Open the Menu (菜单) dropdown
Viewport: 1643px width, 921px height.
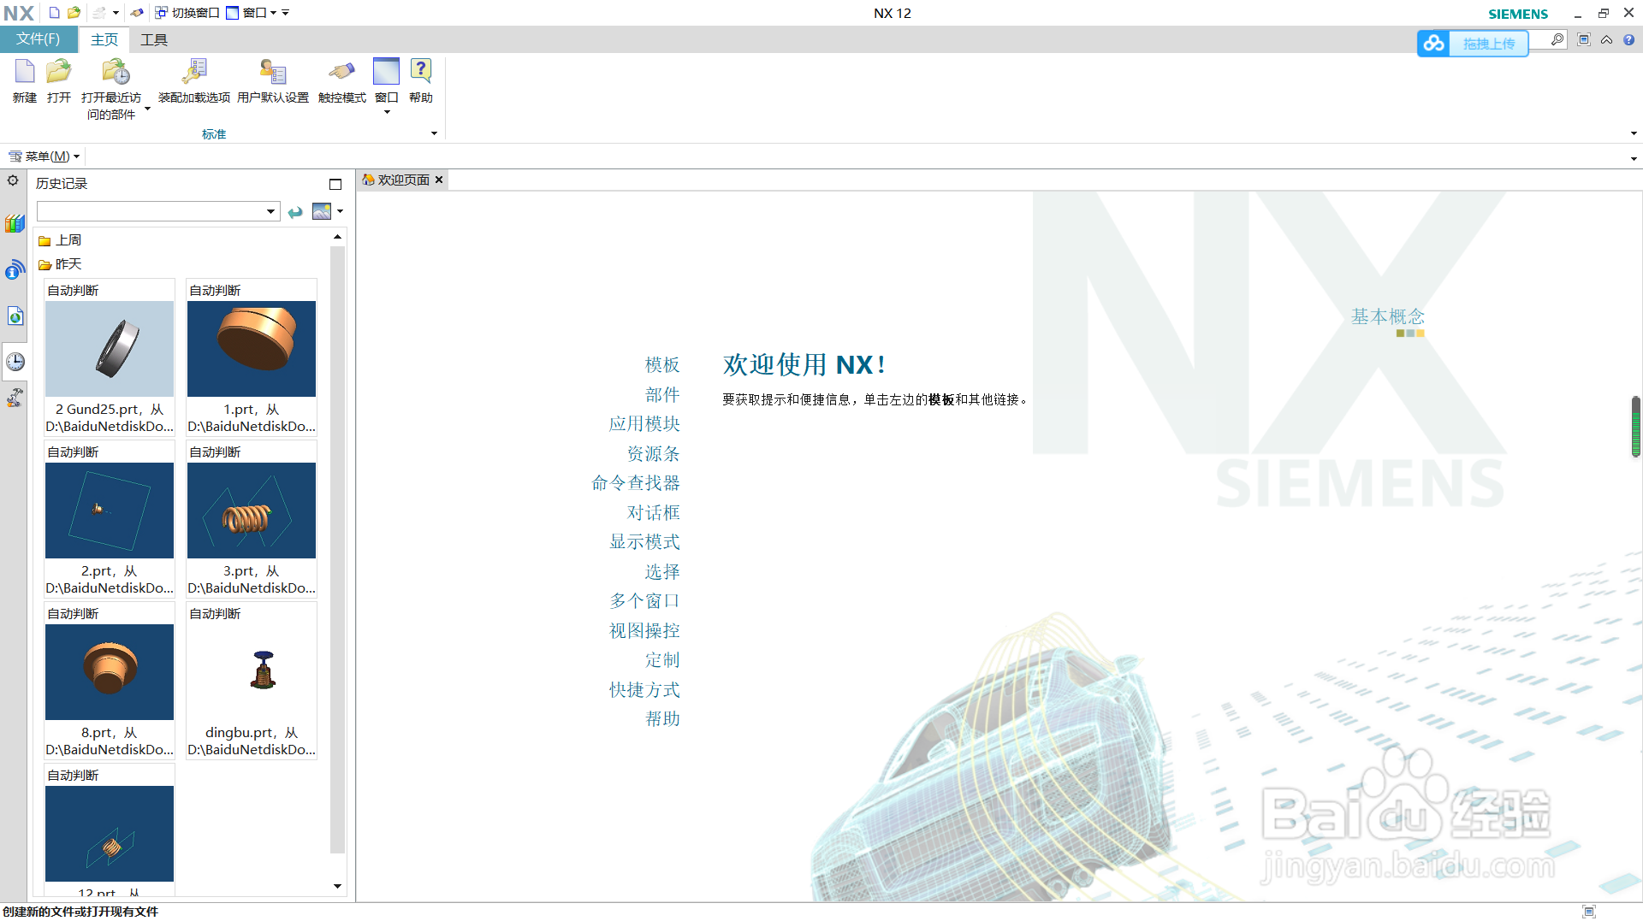[44, 156]
